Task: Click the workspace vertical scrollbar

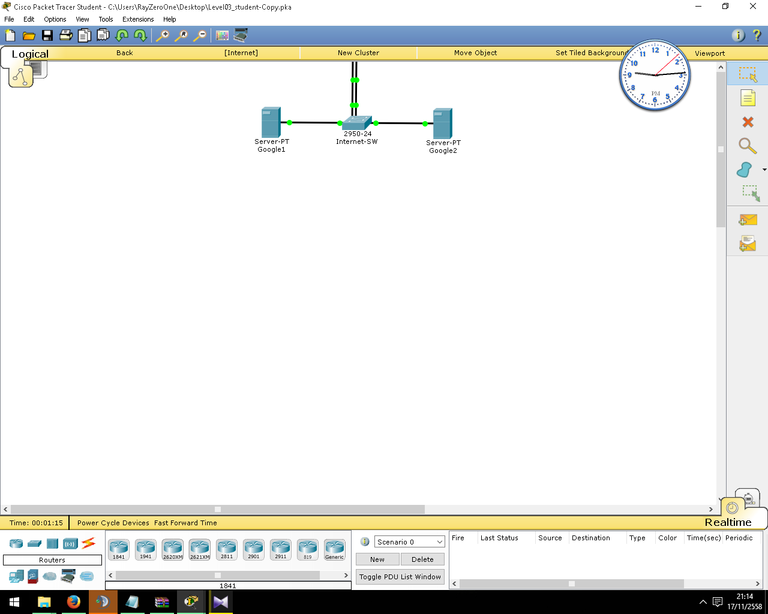Action: coord(721,149)
